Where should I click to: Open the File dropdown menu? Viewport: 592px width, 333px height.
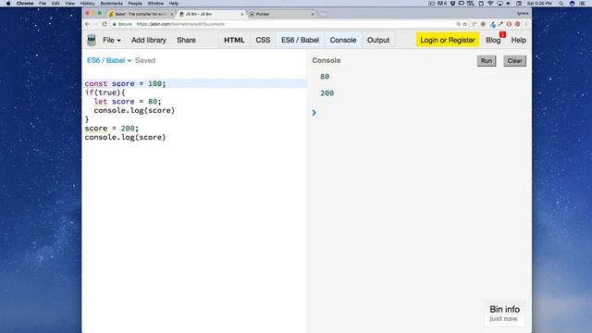112,40
